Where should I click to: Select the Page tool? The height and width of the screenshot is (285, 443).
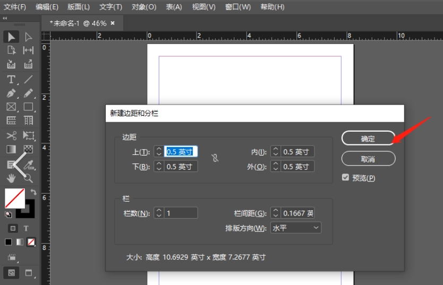11,50
